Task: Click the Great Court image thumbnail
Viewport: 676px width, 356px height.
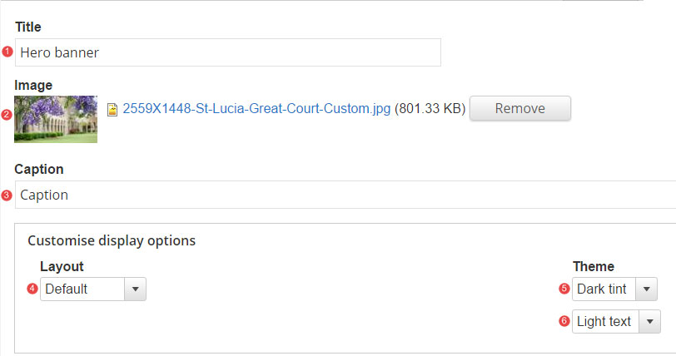Action: click(56, 119)
